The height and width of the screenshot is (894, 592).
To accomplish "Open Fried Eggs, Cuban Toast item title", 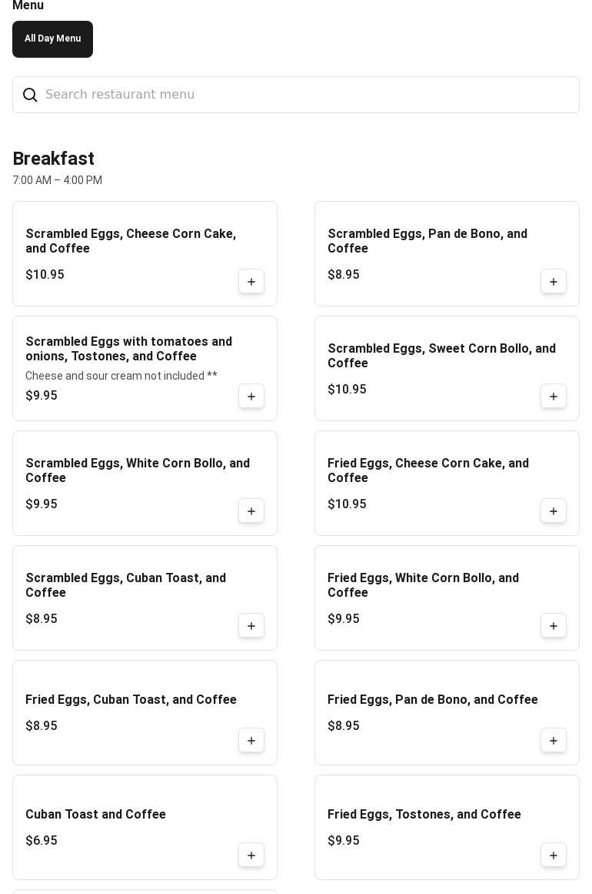I will pos(131,700).
